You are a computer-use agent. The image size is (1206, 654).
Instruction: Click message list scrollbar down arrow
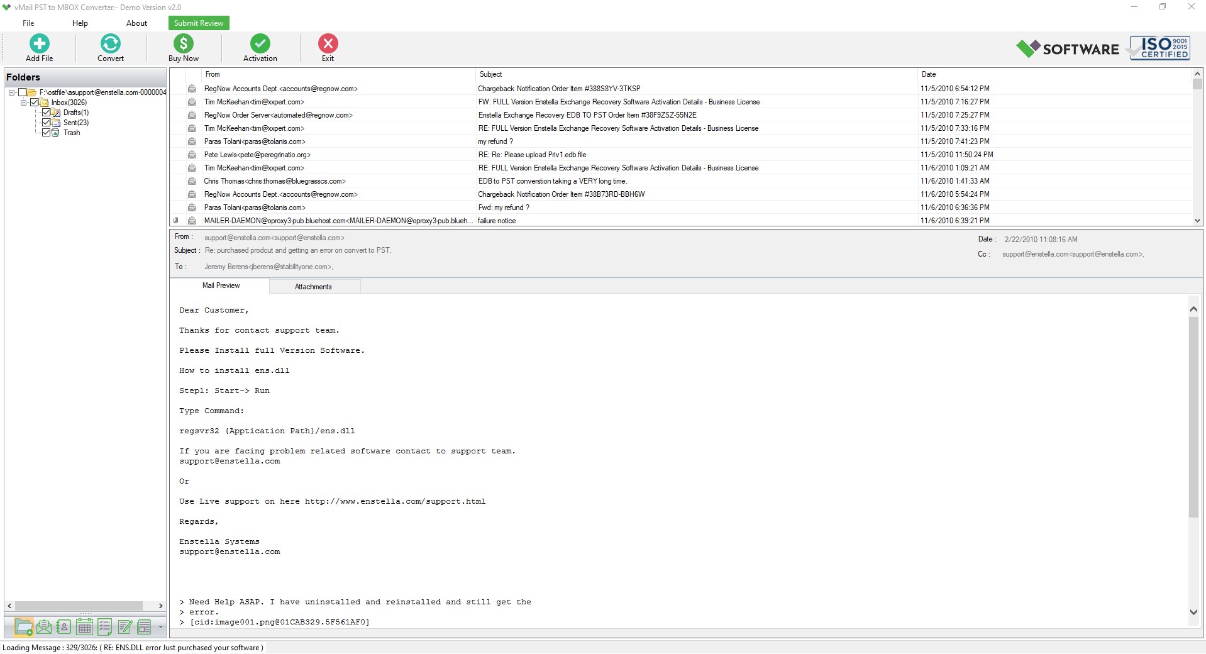(1197, 221)
